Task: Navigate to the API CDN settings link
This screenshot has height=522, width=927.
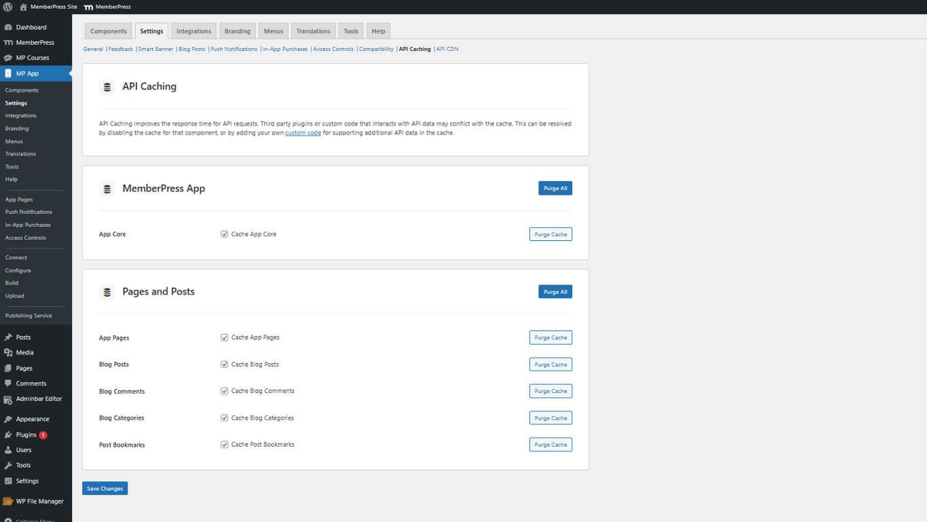Action: pos(448,49)
